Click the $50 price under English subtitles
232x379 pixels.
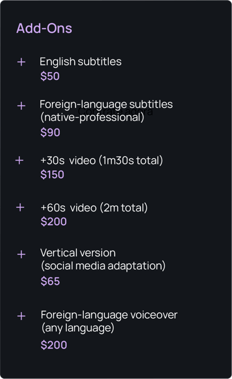click(50, 76)
